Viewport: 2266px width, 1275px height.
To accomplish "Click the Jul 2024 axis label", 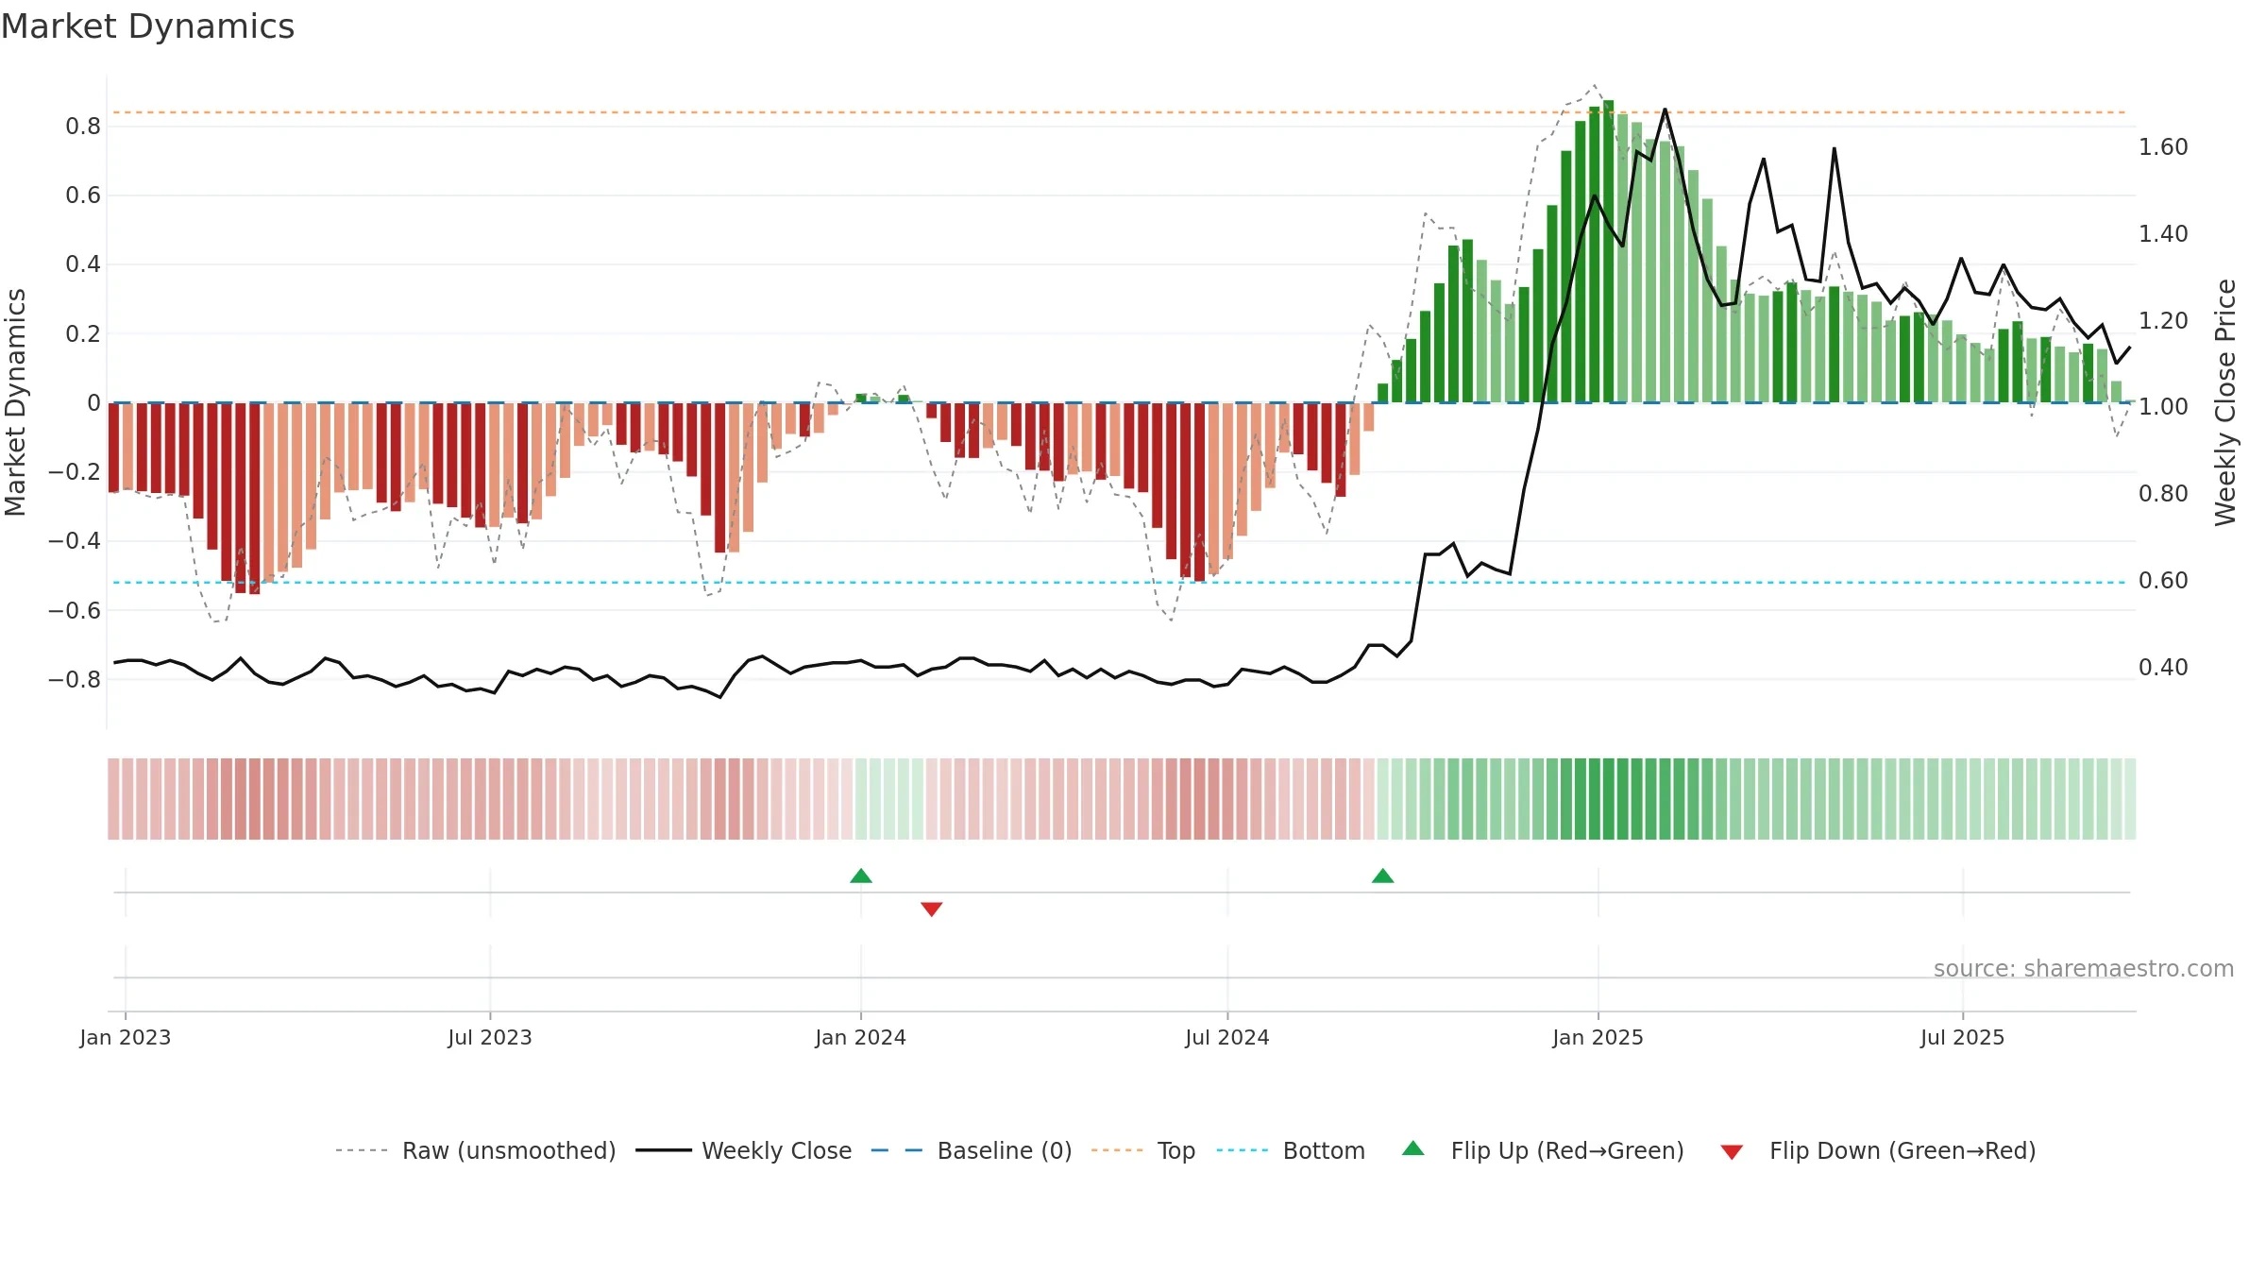I will [1227, 1037].
